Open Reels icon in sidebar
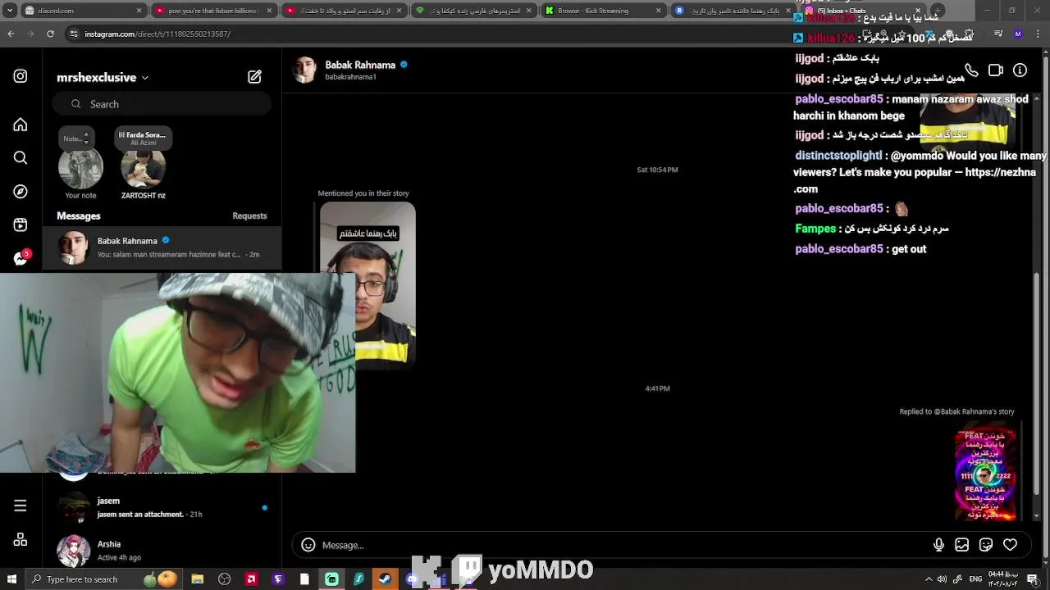The image size is (1050, 590). tap(21, 225)
